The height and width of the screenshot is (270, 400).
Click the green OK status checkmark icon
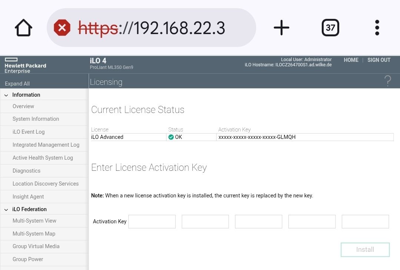tap(171, 137)
